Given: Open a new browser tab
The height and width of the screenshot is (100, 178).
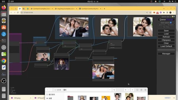Looking at the screenshot, I should [x=105, y=9].
